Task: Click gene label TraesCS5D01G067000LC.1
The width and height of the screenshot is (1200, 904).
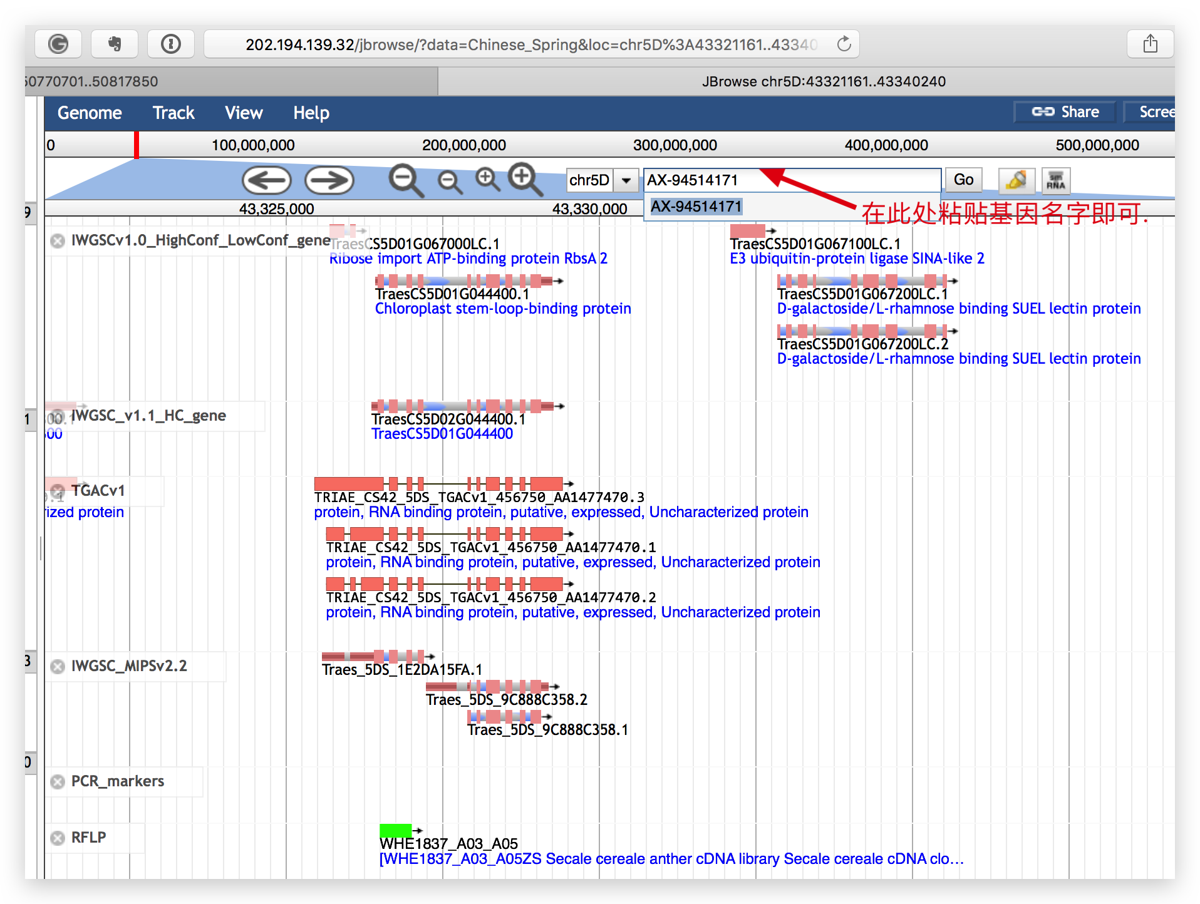Action: (415, 244)
